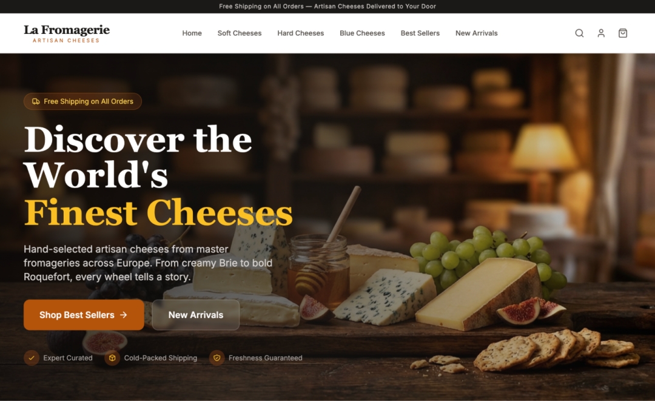
Task: Go to the Home nav item
Action: (x=192, y=33)
